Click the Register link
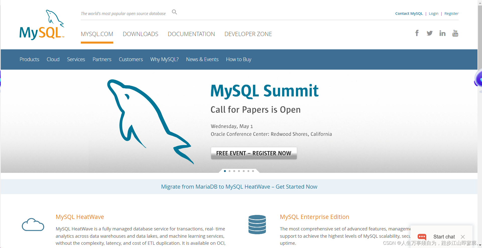This screenshot has height=248, width=482. (x=451, y=14)
